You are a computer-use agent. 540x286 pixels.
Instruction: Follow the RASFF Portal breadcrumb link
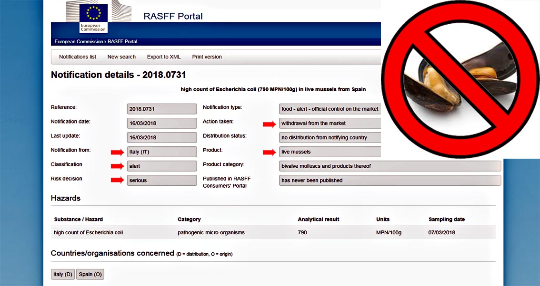coord(122,42)
